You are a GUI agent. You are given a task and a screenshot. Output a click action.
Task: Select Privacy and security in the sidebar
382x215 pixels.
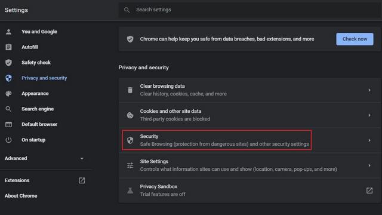pos(44,78)
